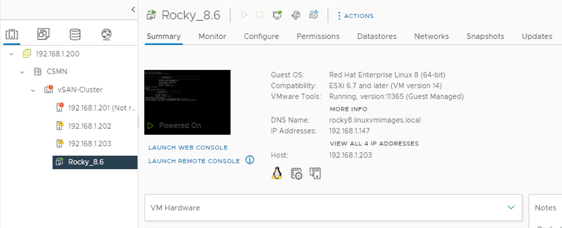Open VMs and Templates inventory view

coord(44,34)
